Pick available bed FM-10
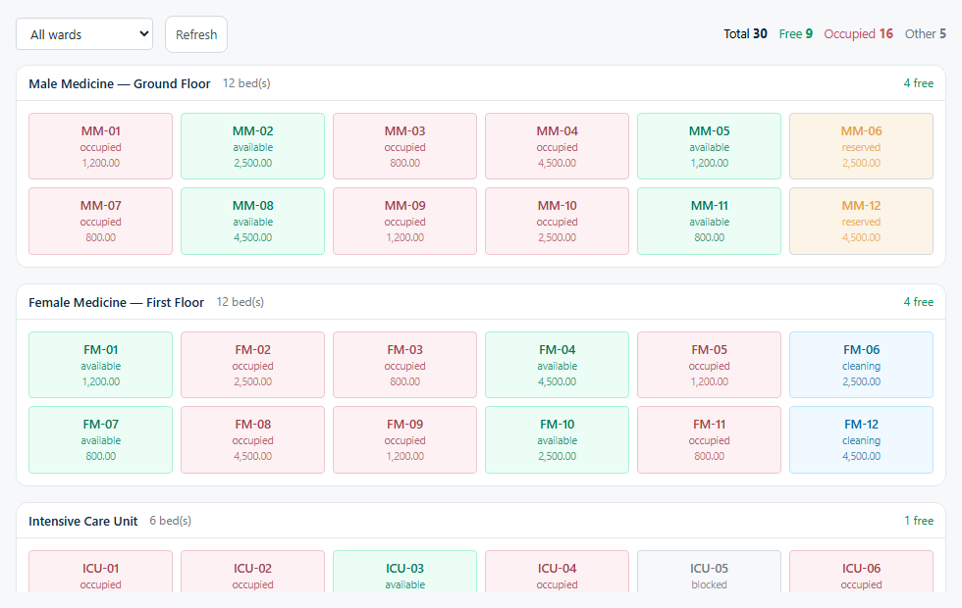The image size is (962, 608). point(558,439)
